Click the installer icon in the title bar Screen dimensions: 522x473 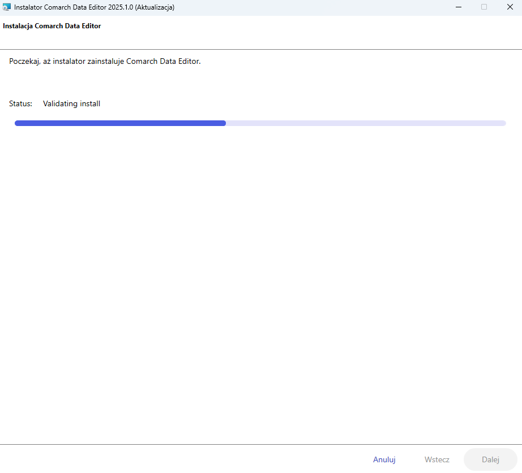(x=6, y=7)
